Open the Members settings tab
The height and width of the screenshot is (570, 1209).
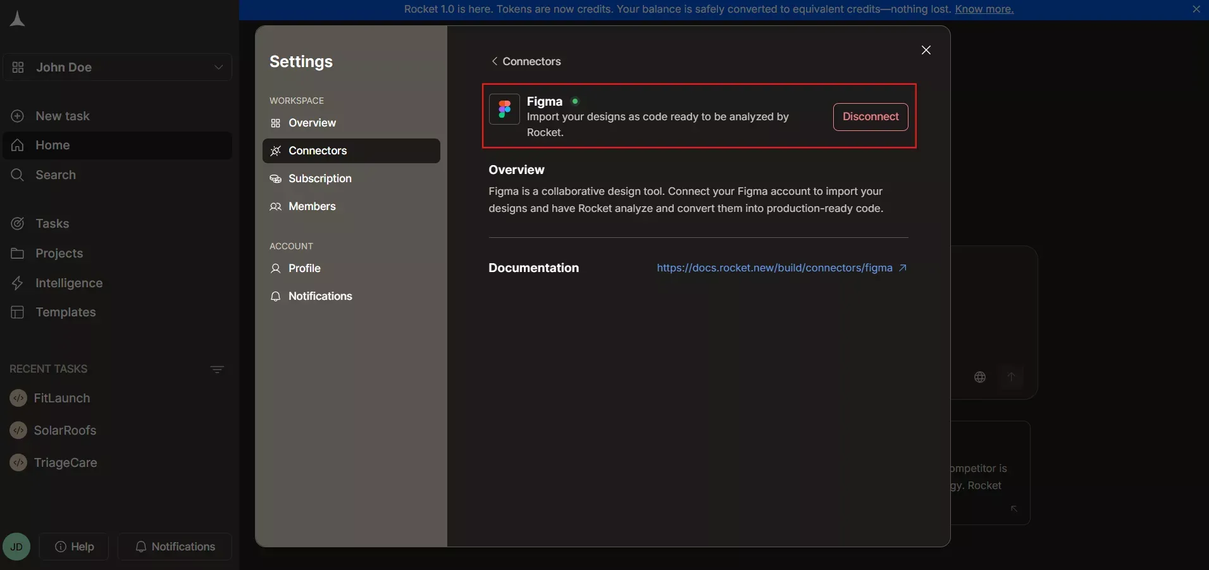351,206
